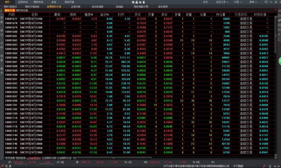Open the 交易 dropdown menu

point(238,2)
